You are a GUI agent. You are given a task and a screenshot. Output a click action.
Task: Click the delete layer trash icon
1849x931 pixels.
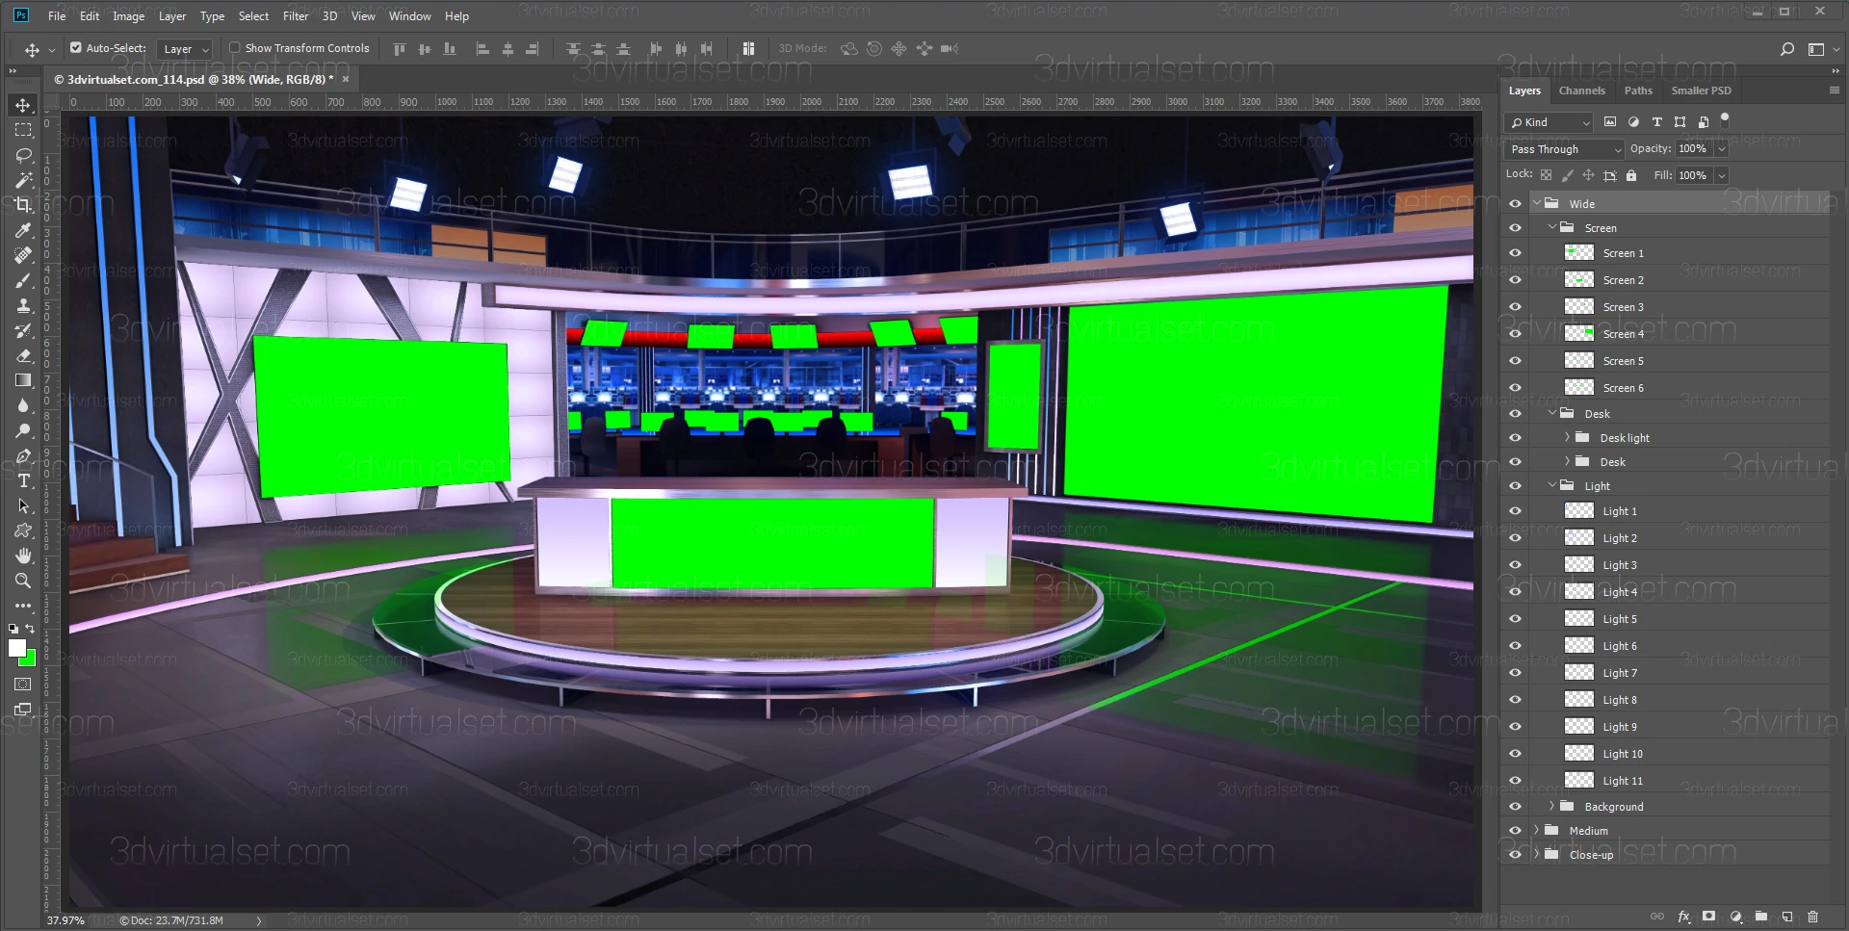[1813, 917]
